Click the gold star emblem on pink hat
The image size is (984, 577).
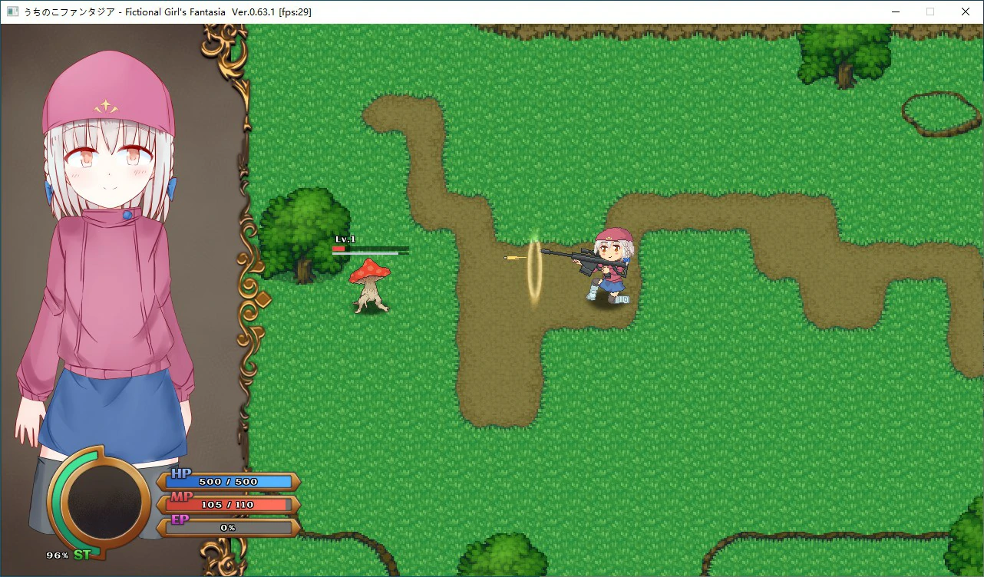pos(105,107)
